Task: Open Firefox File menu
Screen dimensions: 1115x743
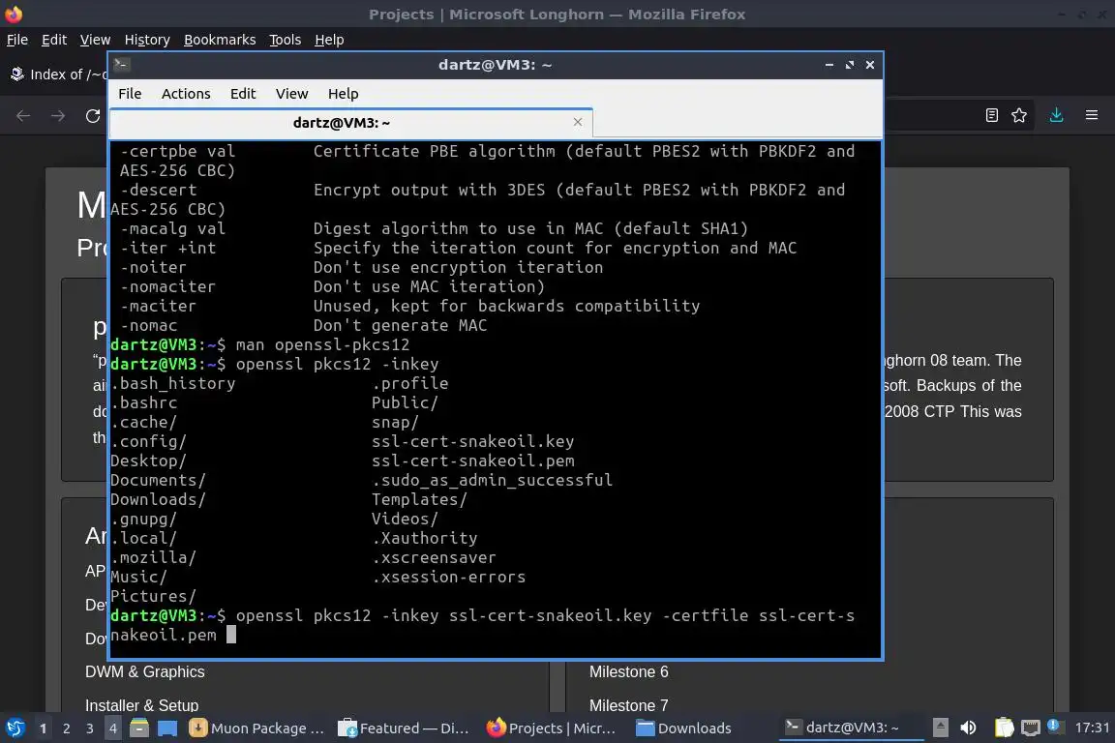Action: pos(17,40)
